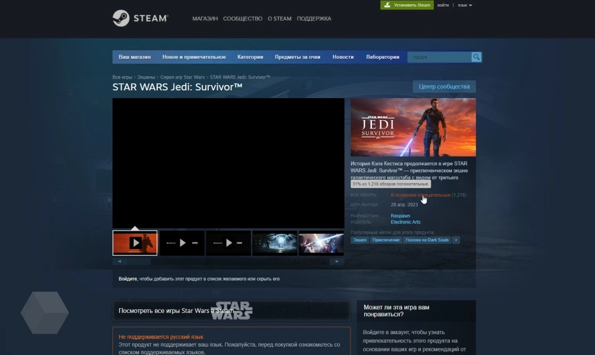Open the Новое и примечательное menu
The image size is (595, 355).
click(x=194, y=57)
